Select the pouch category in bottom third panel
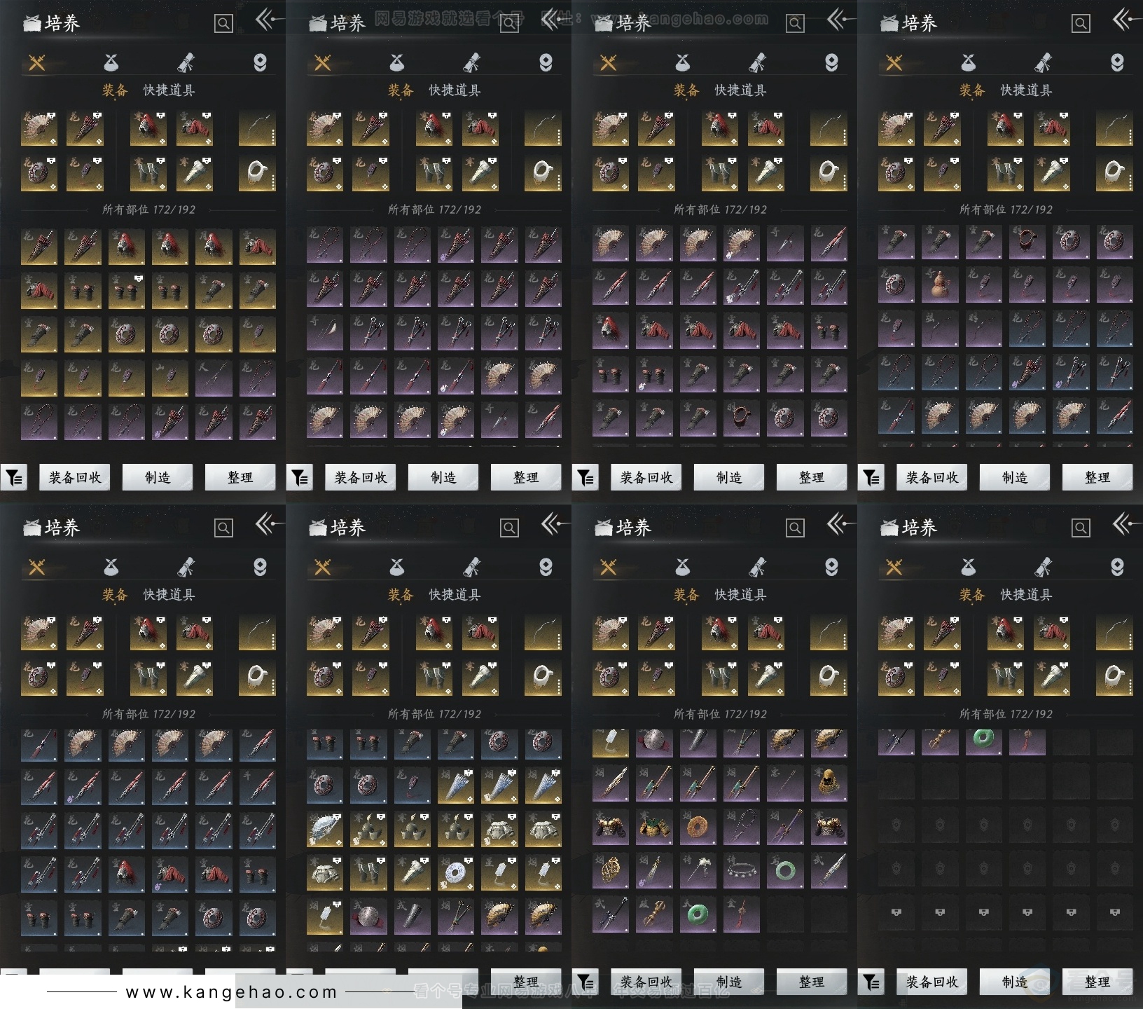This screenshot has height=1009, width=1143. [682, 567]
